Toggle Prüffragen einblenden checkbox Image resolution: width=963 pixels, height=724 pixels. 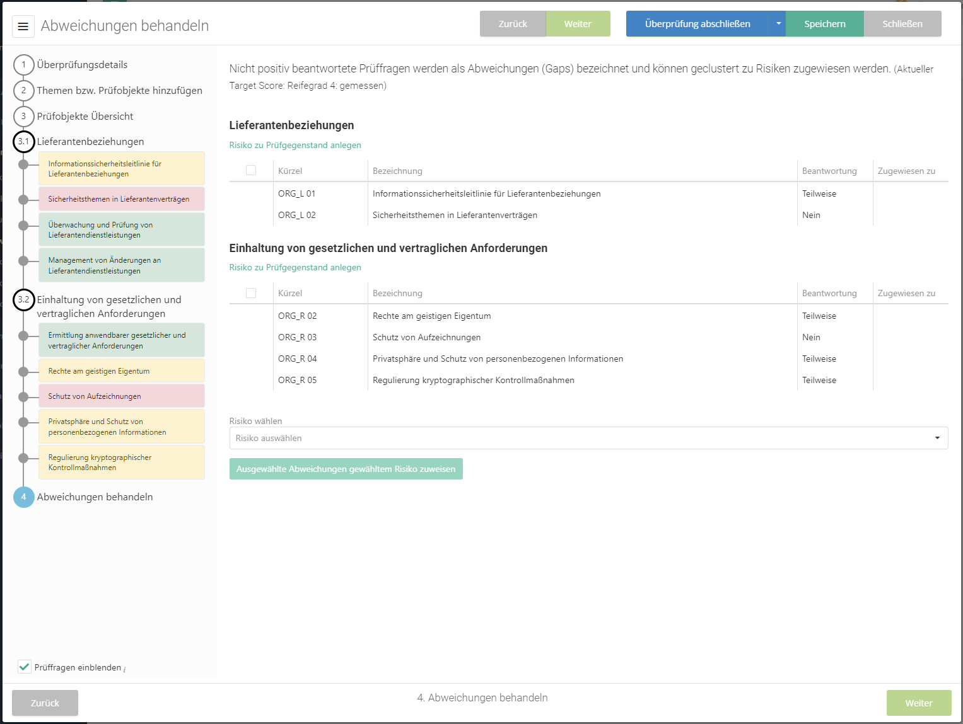point(25,667)
